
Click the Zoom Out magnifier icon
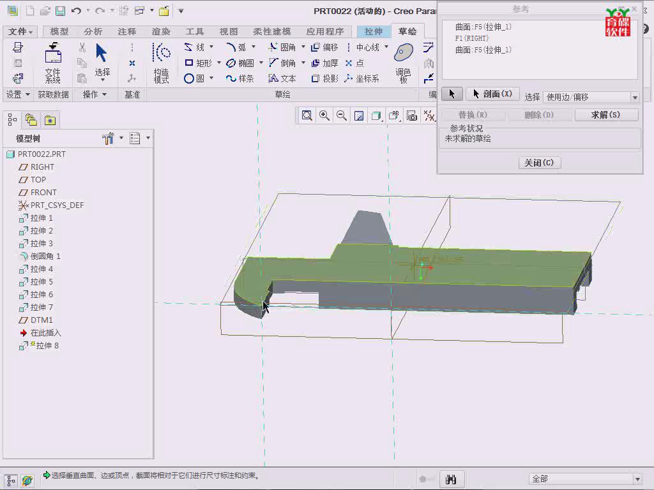[x=342, y=115]
